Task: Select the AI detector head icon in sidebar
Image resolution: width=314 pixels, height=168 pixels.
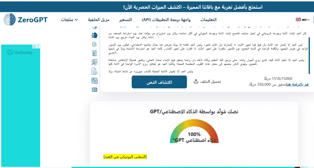Action: pyautogui.click(x=94, y=35)
